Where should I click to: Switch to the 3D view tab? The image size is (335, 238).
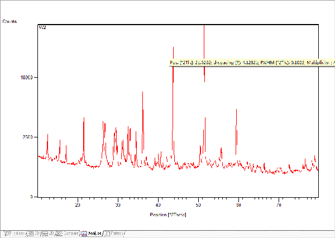33,234
